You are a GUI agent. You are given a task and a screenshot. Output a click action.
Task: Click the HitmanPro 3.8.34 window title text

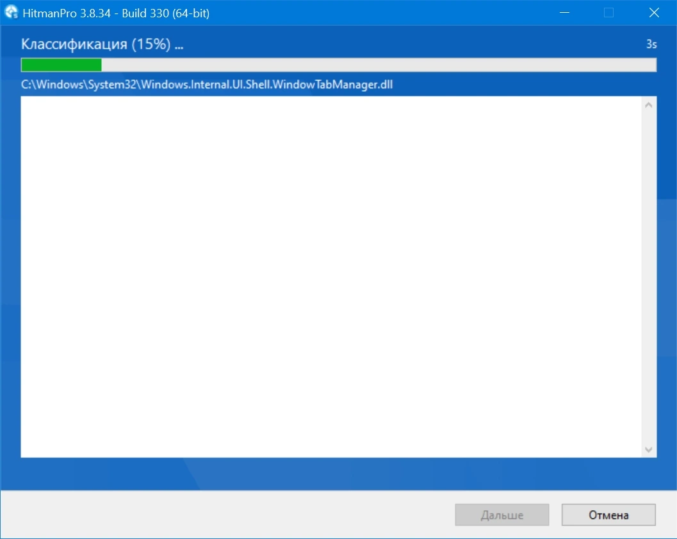(x=116, y=13)
